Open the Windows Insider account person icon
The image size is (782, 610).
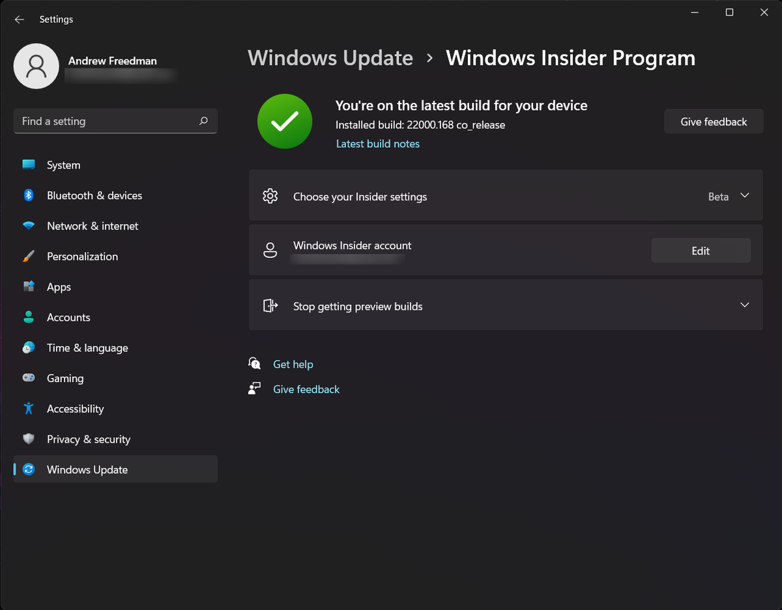click(x=270, y=250)
